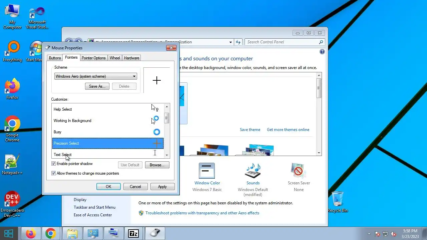Open Control Panel help icon
This screenshot has width=427, height=240.
(322, 52)
